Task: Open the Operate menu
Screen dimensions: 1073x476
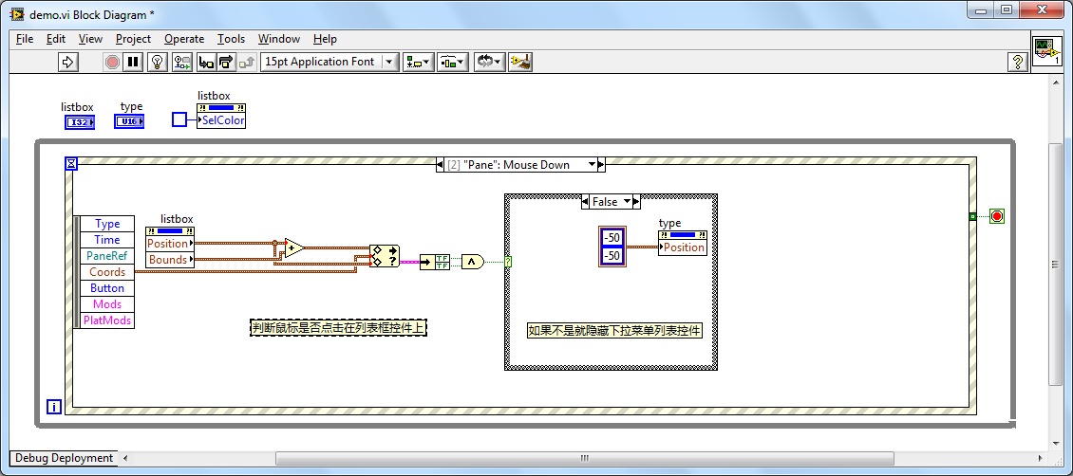Action: coord(184,39)
